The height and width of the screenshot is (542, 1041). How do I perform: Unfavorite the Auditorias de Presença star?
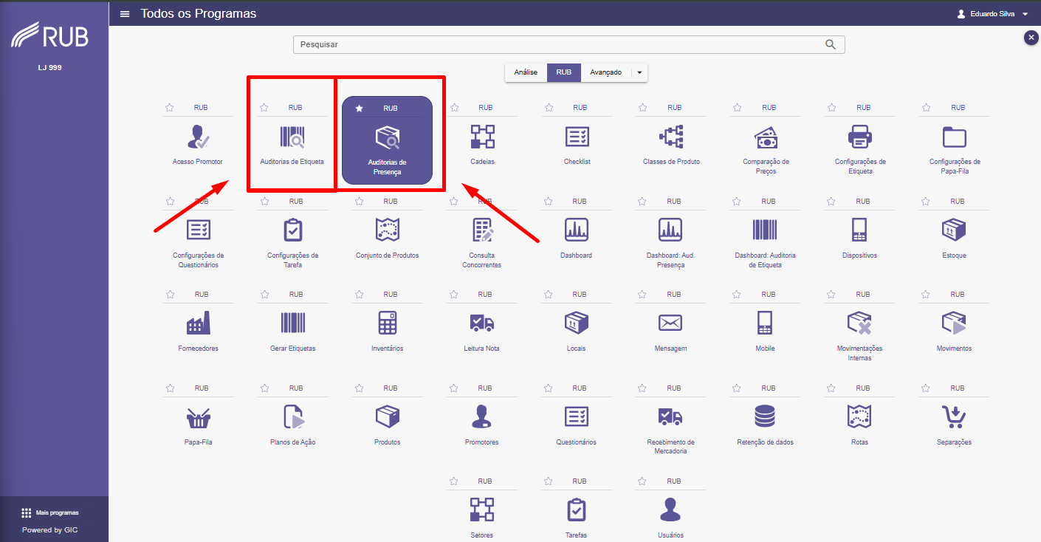point(359,108)
